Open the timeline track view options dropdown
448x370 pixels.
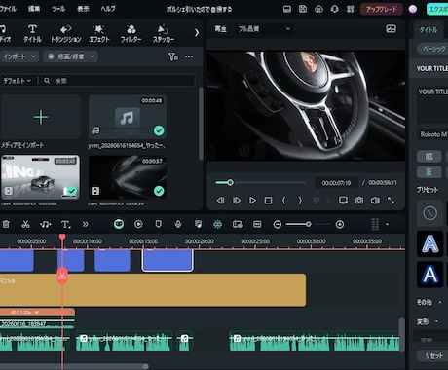pos(387,224)
